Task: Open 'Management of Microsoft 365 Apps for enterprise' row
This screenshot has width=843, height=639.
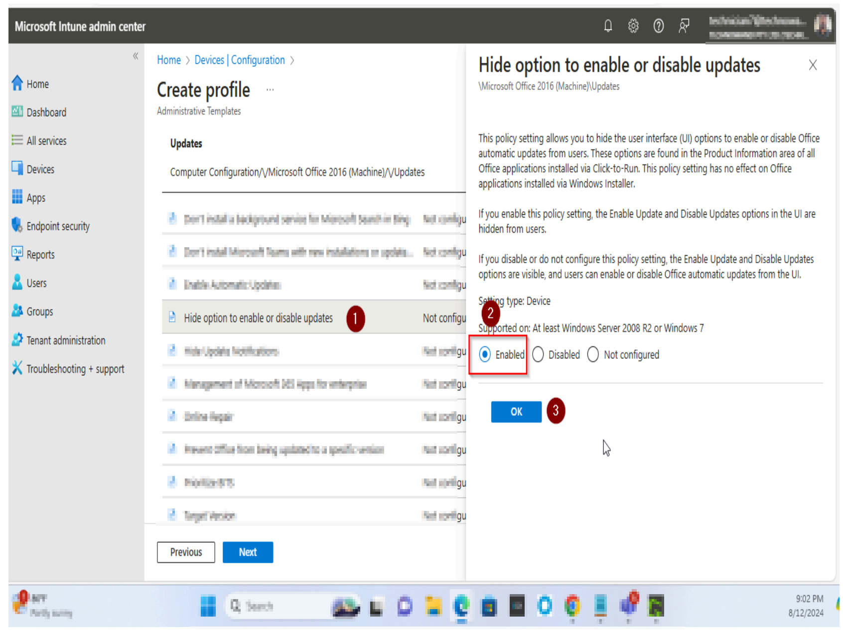Action: [314, 384]
